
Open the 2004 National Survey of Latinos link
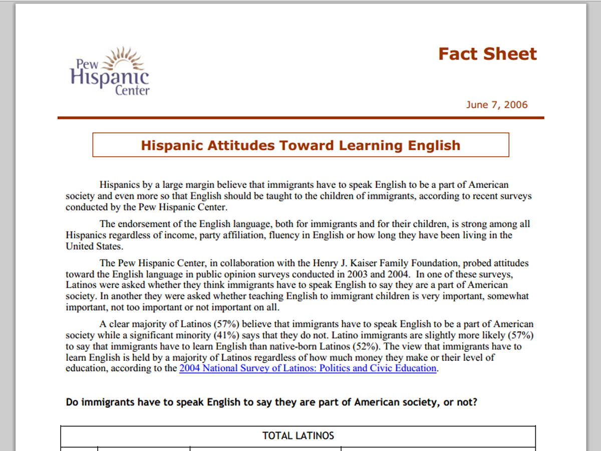pos(309,368)
